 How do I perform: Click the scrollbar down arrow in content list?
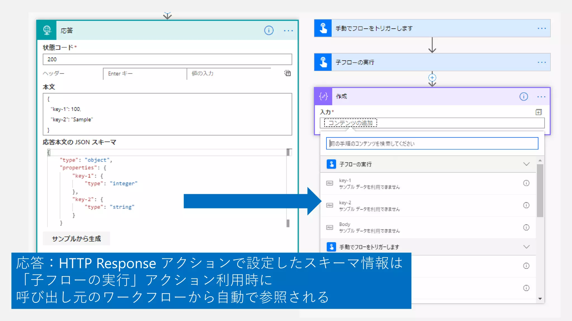[x=540, y=299]
